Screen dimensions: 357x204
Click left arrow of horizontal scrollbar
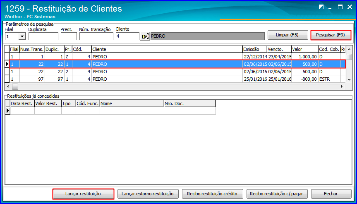(8, 86)
